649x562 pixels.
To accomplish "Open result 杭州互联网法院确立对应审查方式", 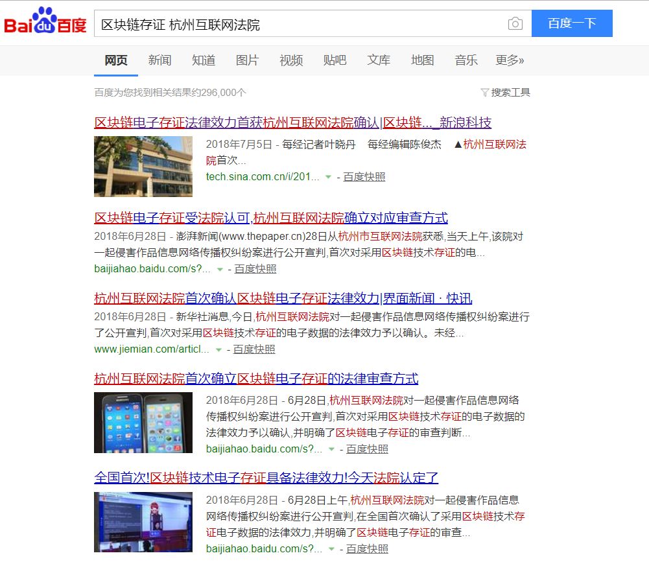I will (x=271, y=218).
